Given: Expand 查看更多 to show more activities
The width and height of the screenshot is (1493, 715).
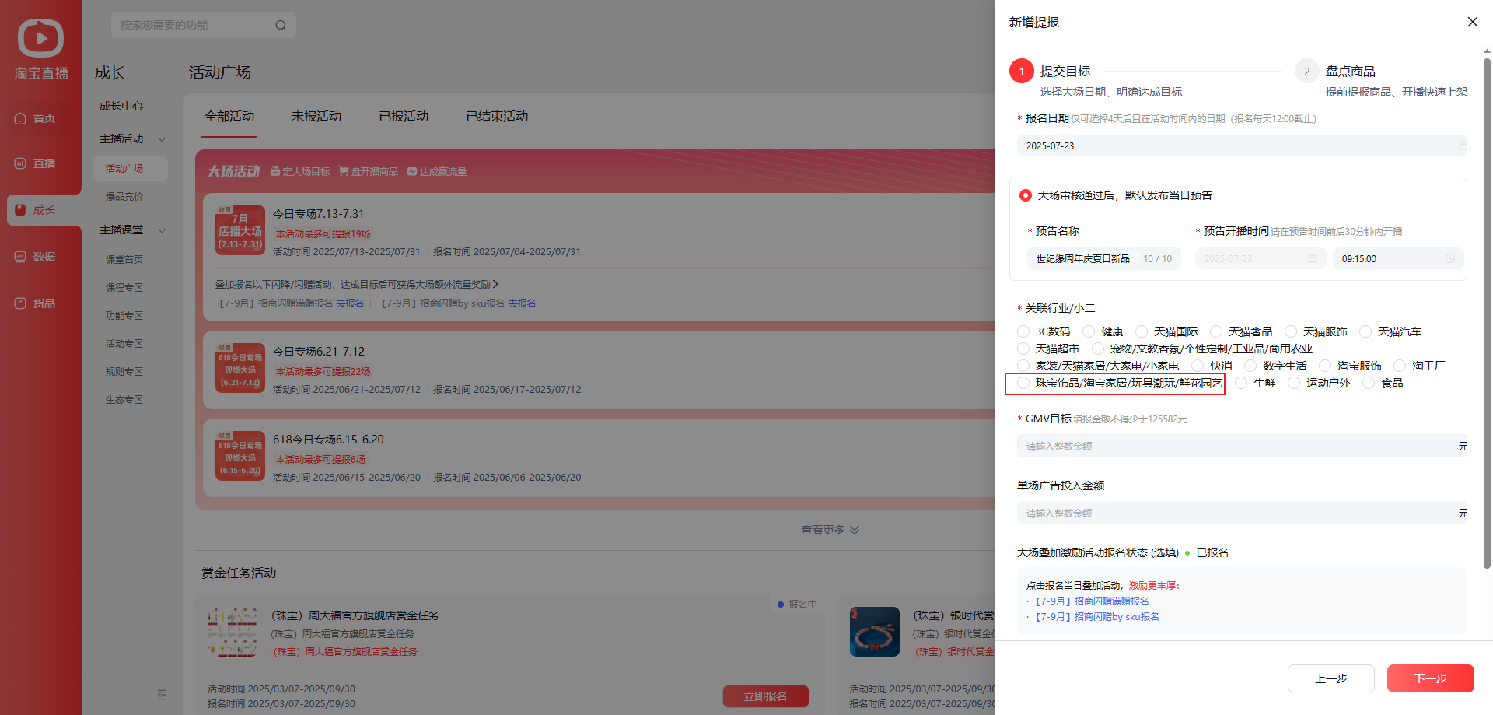Looking at the screenshot, I should [x=830, y=530].
